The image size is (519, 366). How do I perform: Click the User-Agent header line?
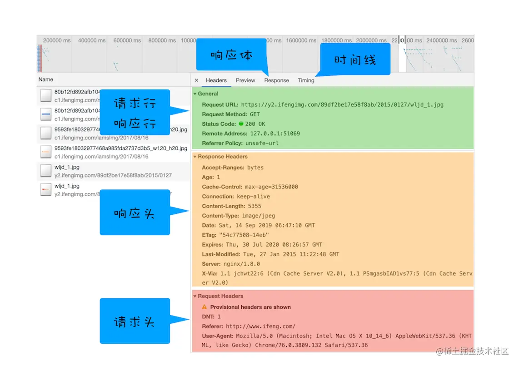pos(337,340)
